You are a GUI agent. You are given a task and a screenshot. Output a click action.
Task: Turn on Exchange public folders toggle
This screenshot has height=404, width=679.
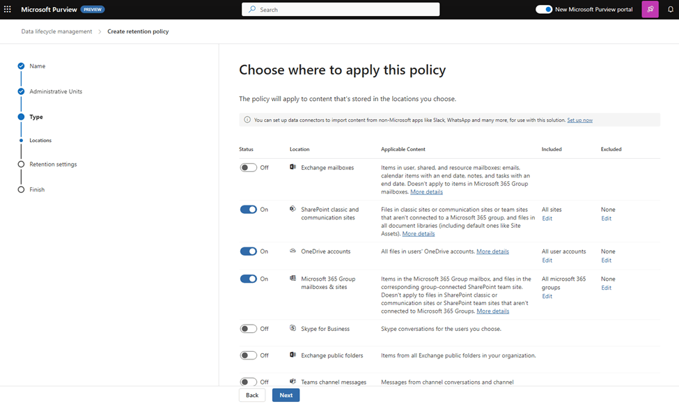[249, 355]
